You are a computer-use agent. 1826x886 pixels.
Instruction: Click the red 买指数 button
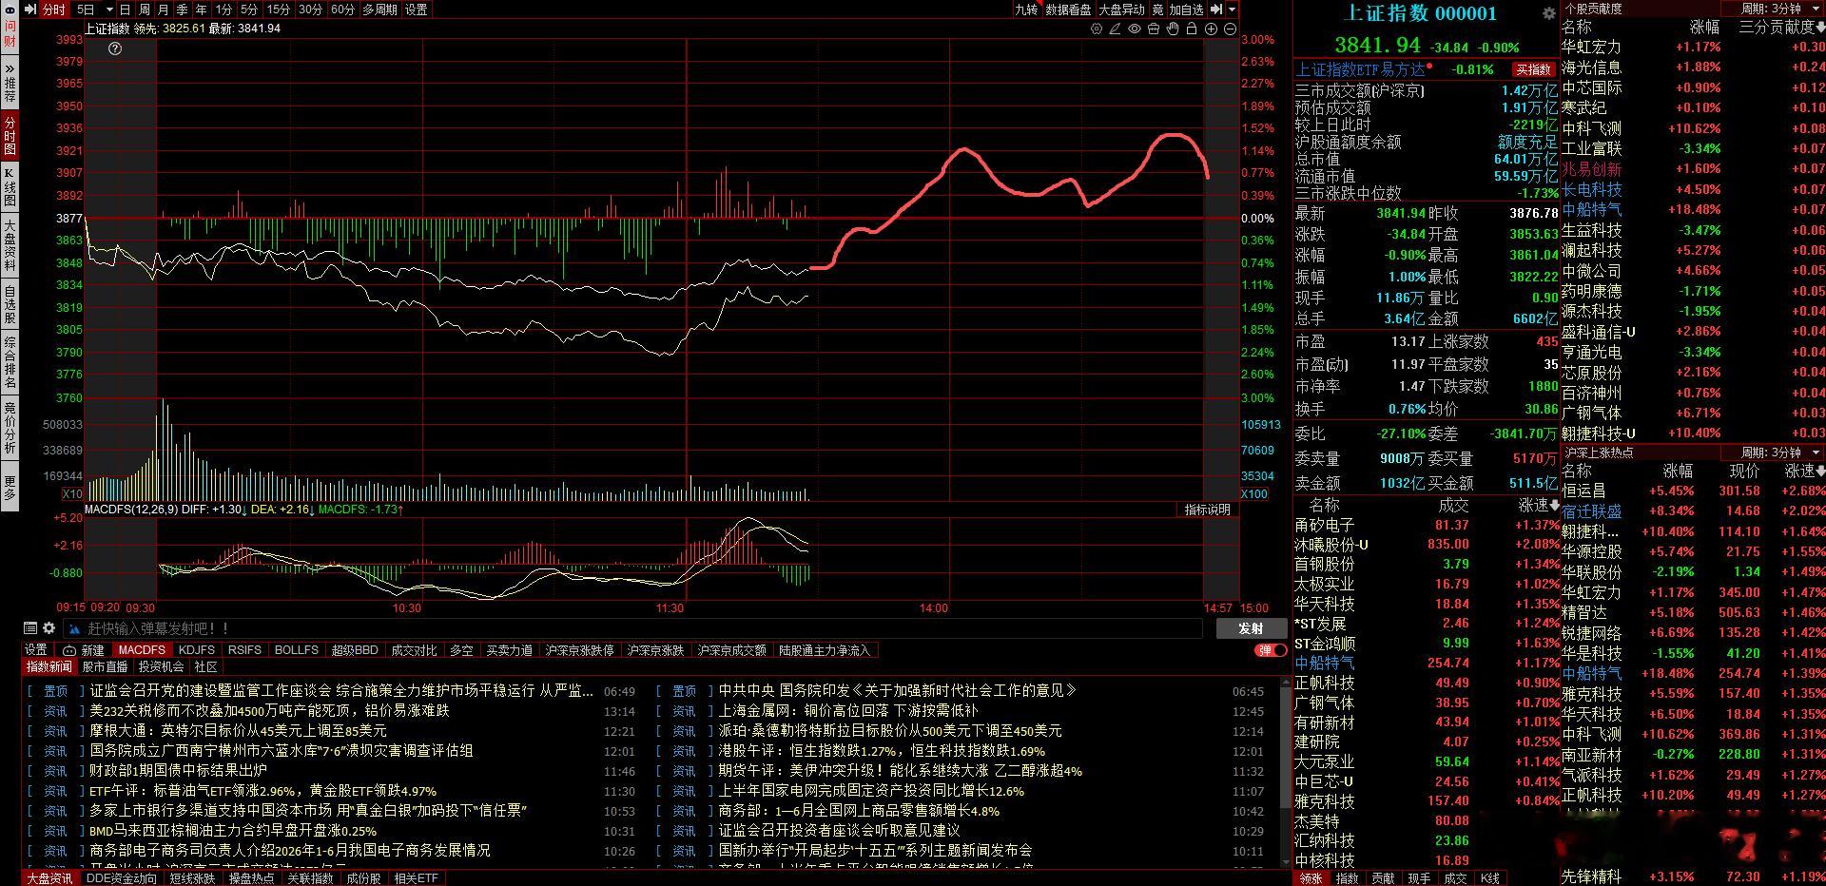pos(1533,69)
